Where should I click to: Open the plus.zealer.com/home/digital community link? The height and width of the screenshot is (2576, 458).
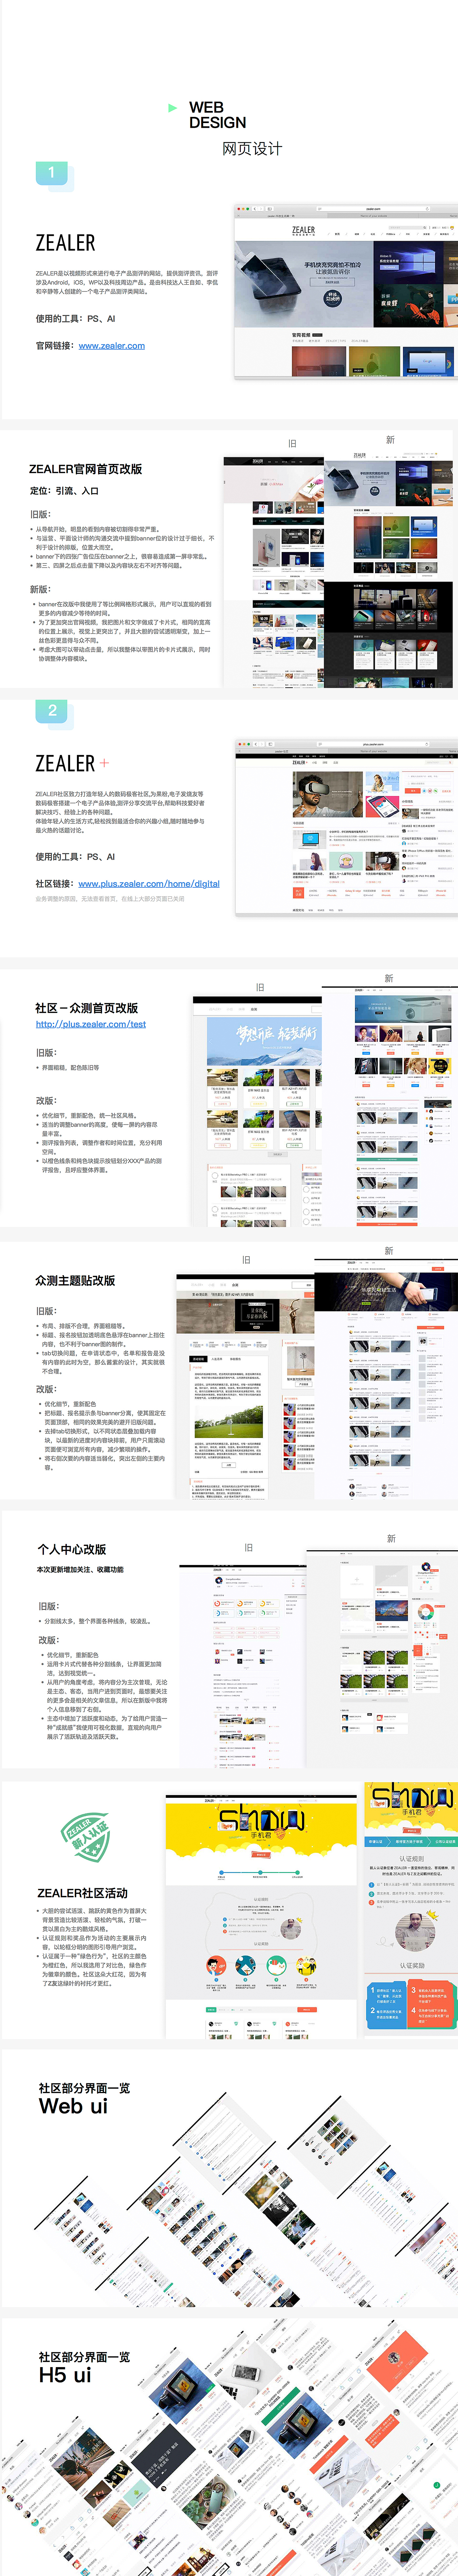149,884
